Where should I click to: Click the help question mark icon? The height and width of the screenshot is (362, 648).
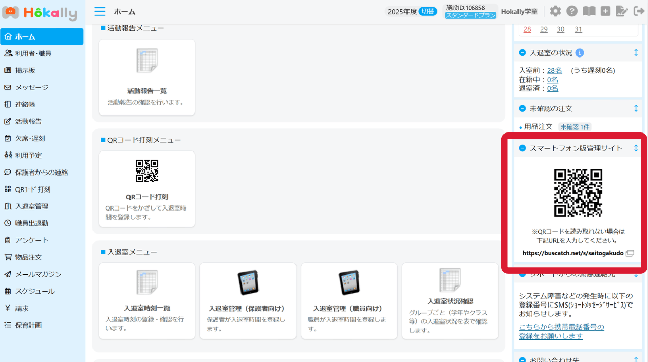coord(572,11)
